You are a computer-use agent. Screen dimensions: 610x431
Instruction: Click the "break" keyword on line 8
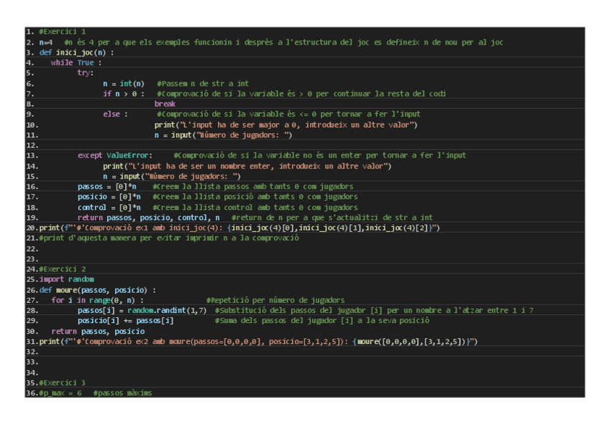(x=165, y=104)
